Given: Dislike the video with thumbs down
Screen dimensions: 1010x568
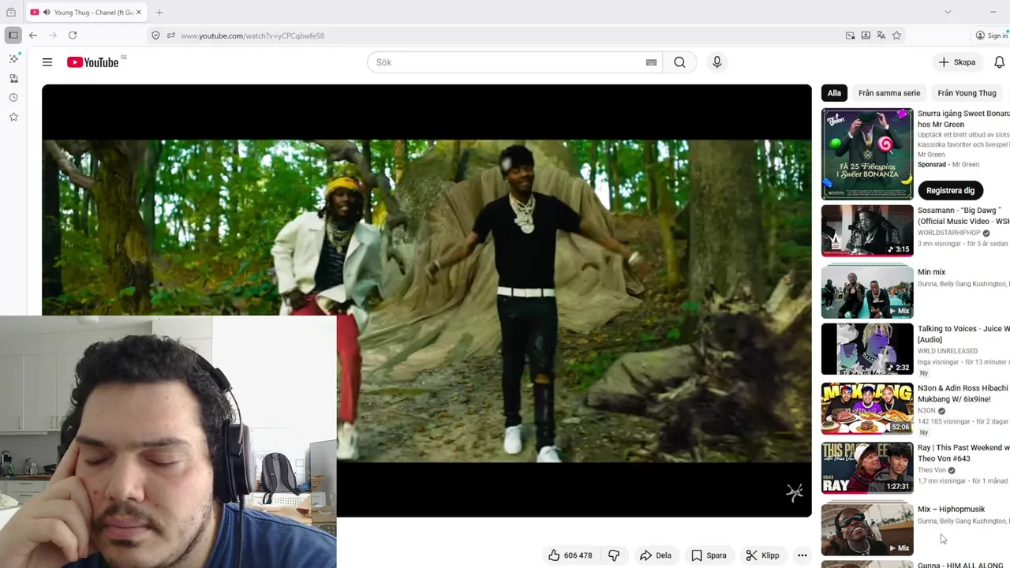Looking at the screenshot, I should [613, 555].
